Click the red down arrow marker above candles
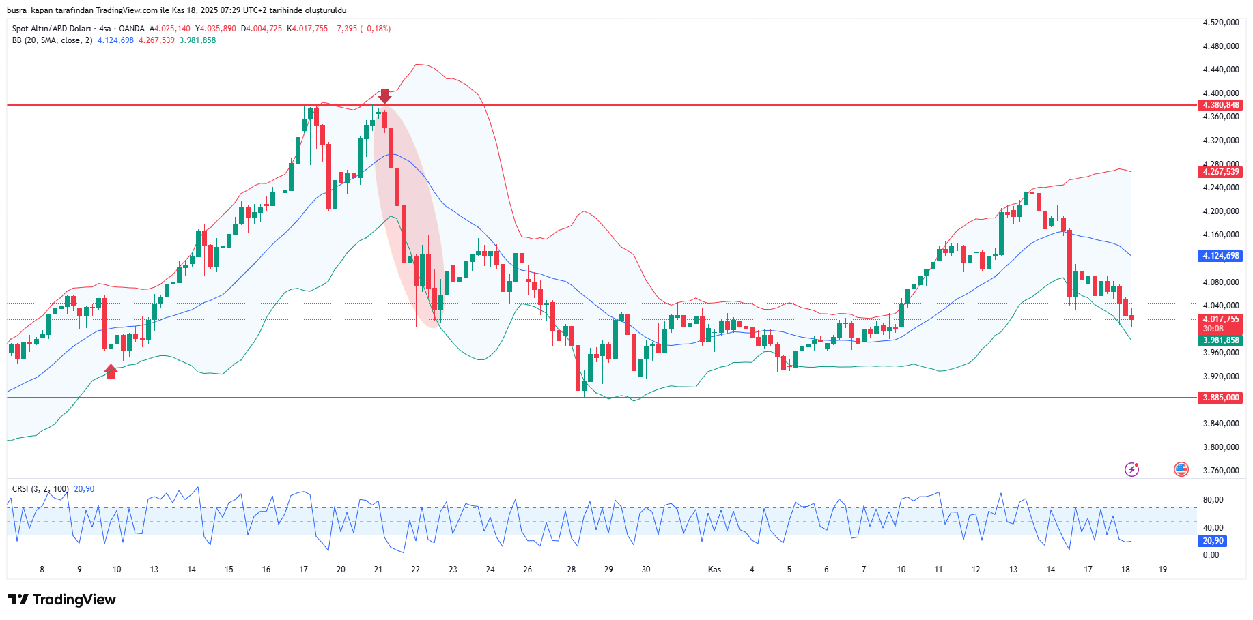Image resolution: width=1253 pixels, height=620 pixels. (x=384, y=96)
